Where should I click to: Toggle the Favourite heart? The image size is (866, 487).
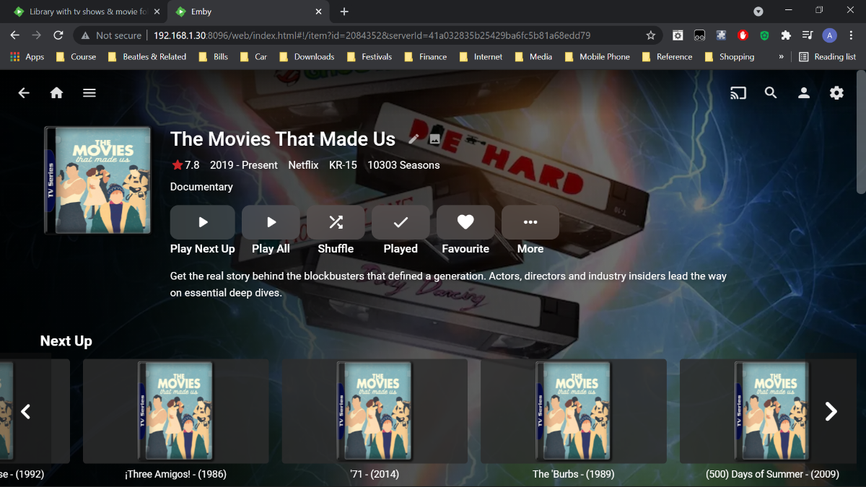click(465, 222)
